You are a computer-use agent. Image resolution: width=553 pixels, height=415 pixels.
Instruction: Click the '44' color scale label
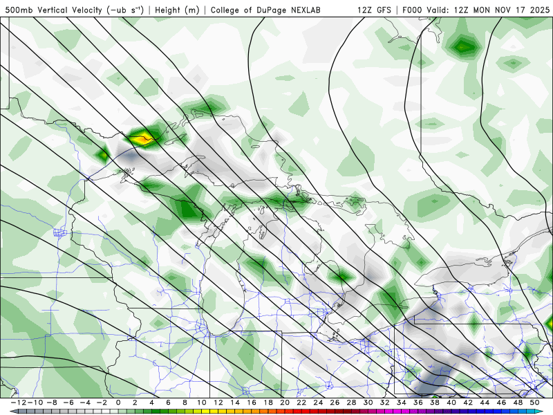pyautogui.click(x=485, y=403)
